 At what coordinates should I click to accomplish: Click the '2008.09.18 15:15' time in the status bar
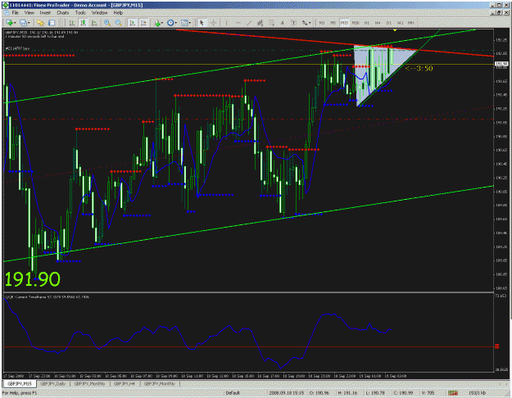(286, 393)
